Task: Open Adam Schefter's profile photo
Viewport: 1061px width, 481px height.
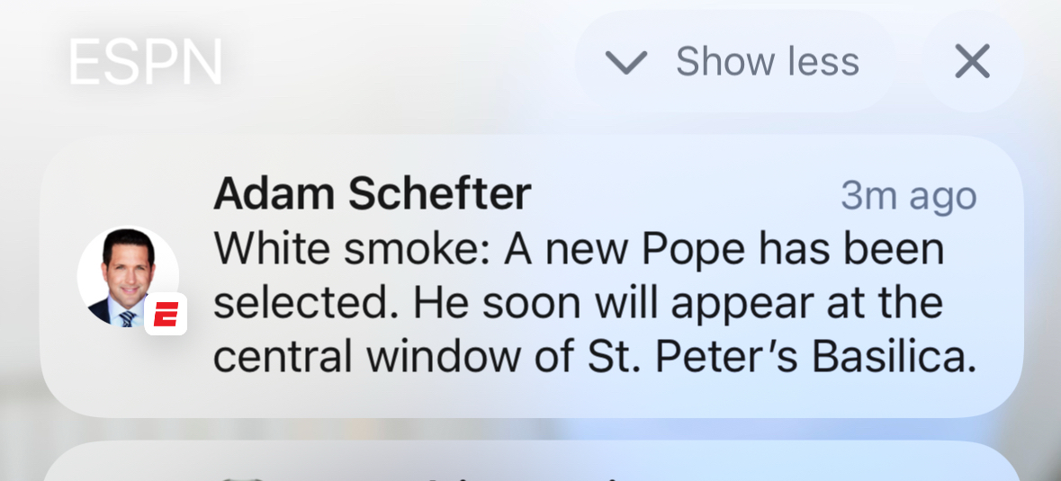Action: pos(126,275)
